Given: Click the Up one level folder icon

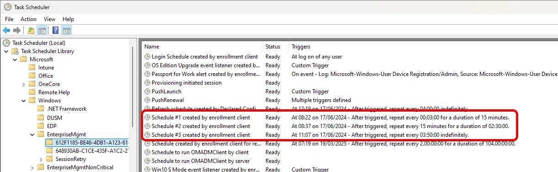Looking at the screenshot, I should 31,31.
